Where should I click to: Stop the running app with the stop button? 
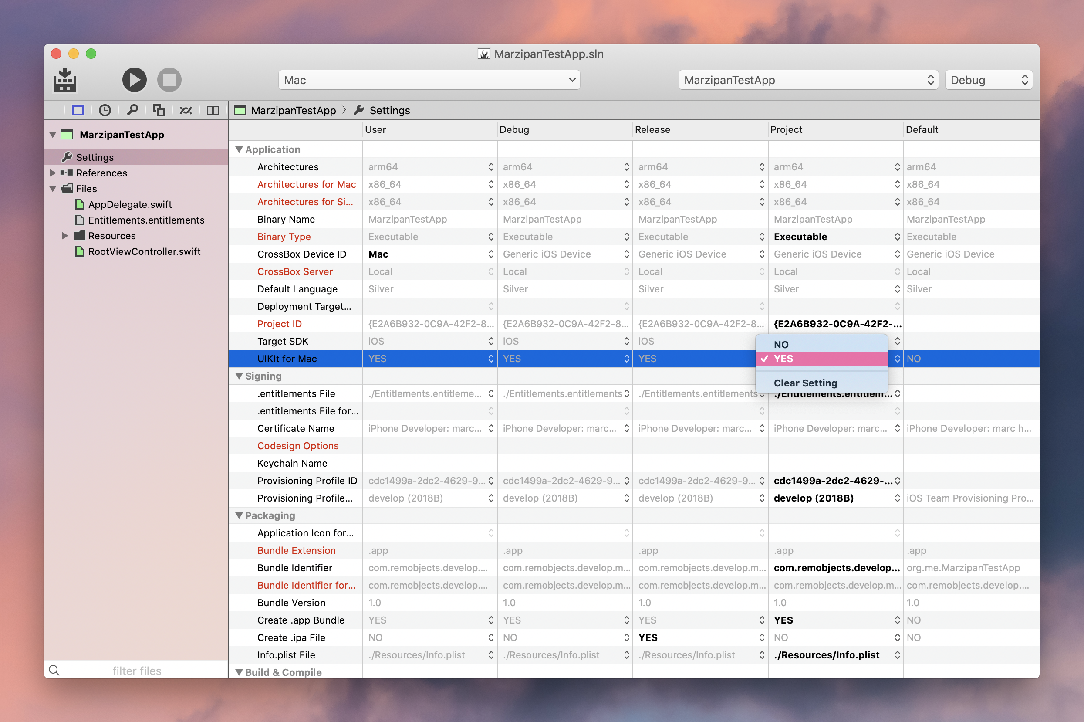(x=169, y=80)
